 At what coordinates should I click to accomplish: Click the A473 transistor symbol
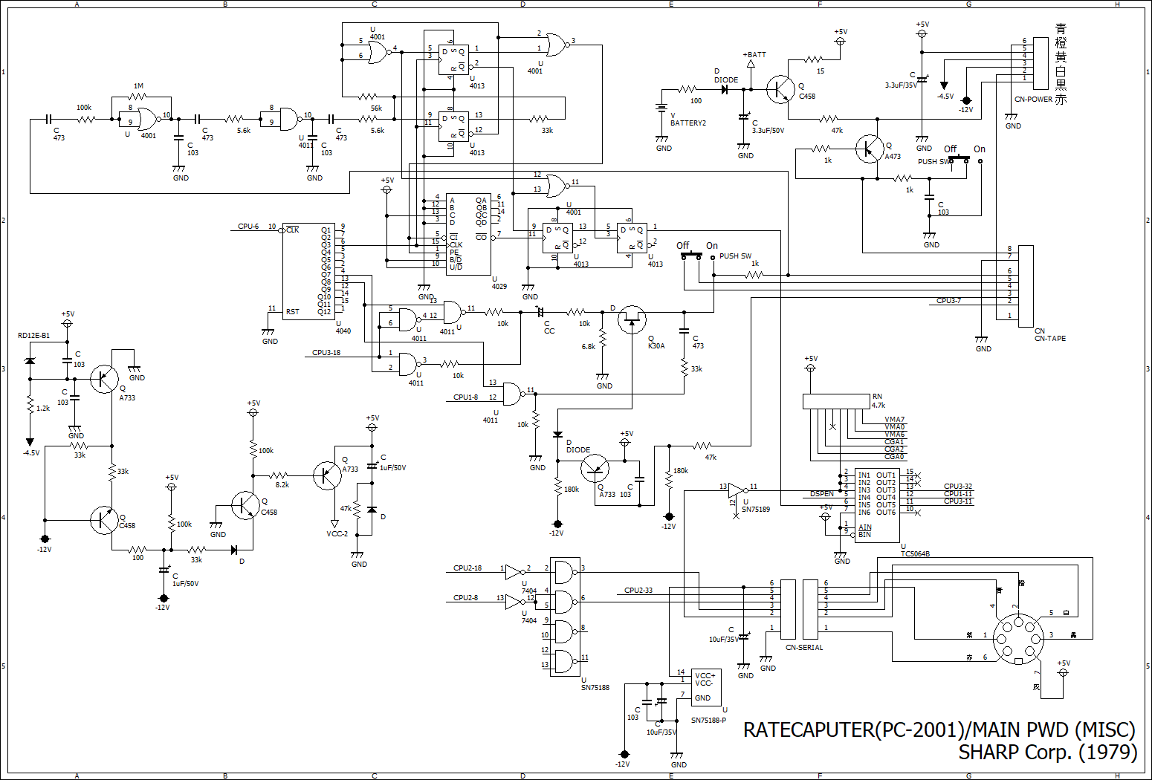pos(870,149)
